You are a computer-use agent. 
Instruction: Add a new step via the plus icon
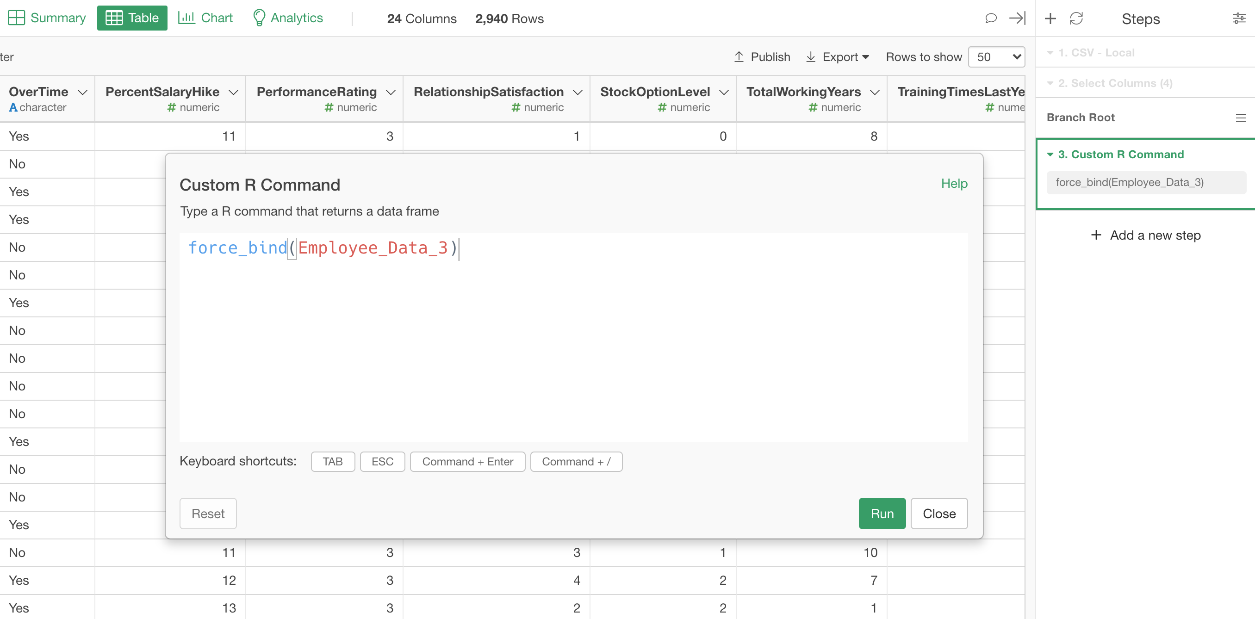click(x=1050, y=19)
